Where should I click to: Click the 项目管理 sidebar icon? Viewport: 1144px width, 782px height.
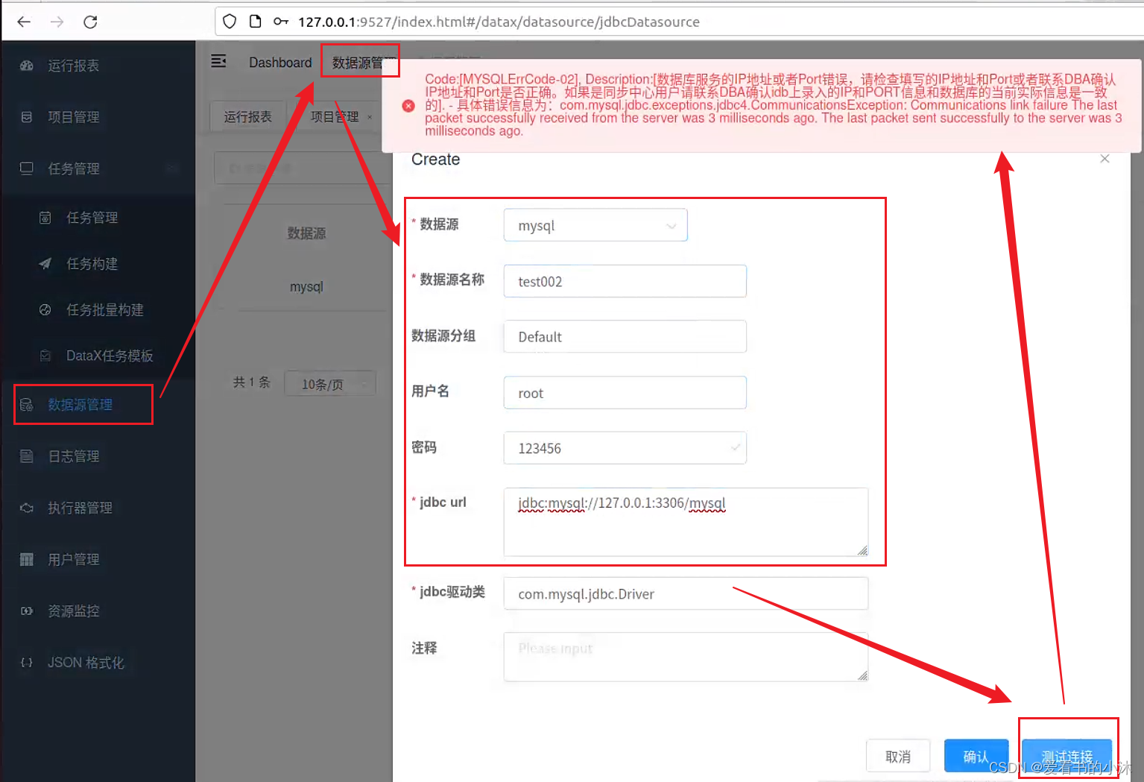pyautogui.click(x=27, y=117)
